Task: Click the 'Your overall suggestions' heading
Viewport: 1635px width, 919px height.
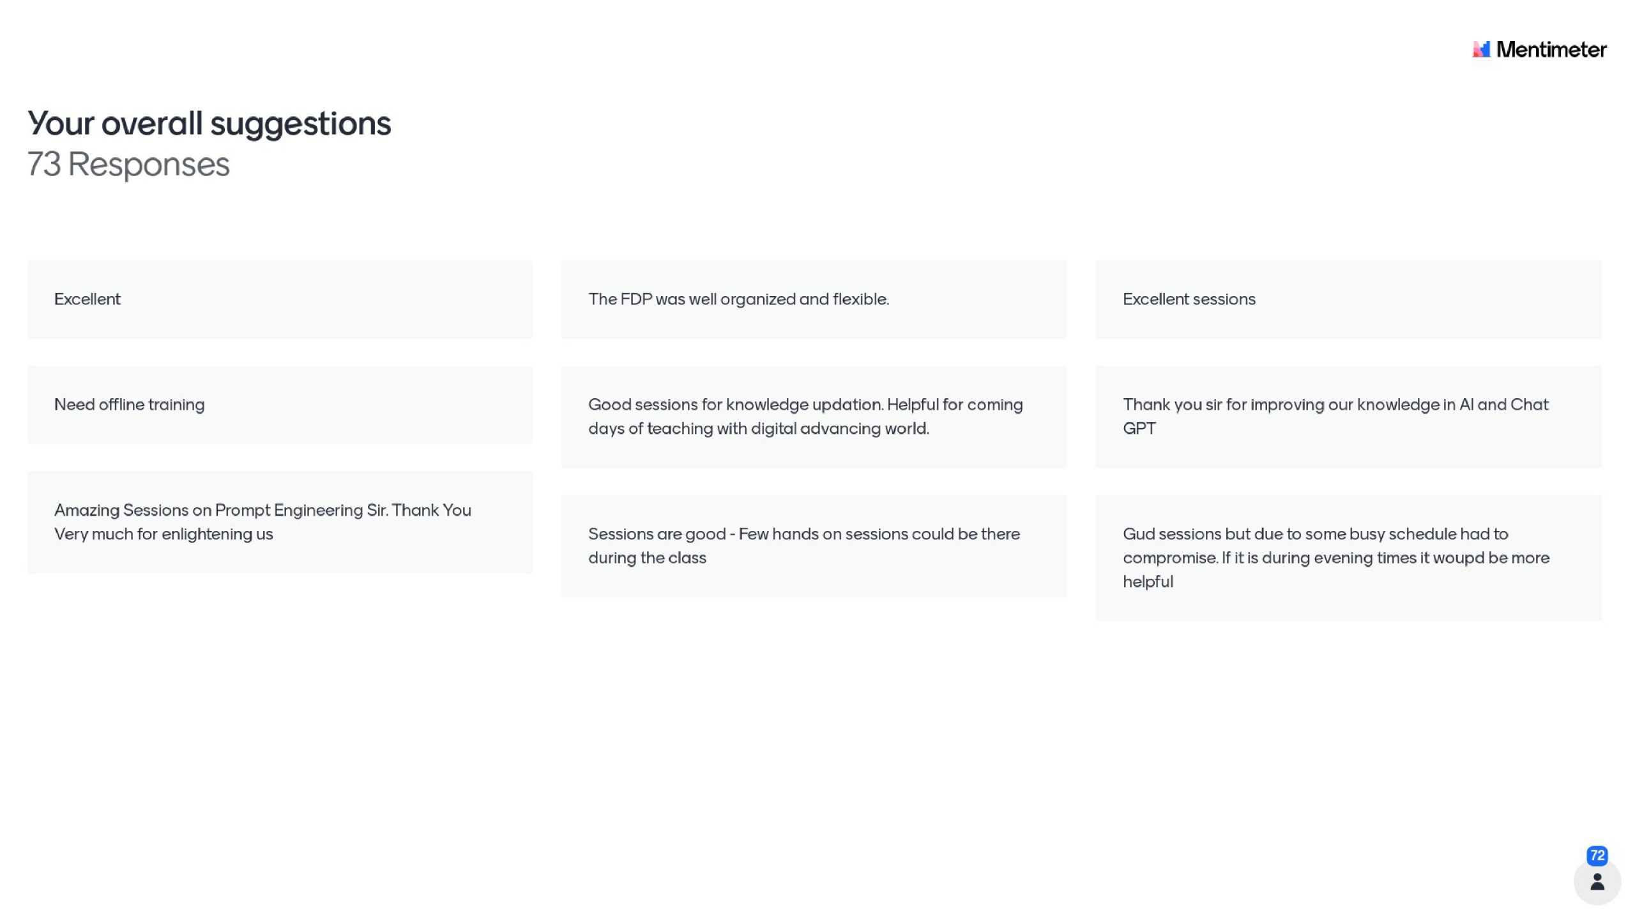Action: pos(209,123)
